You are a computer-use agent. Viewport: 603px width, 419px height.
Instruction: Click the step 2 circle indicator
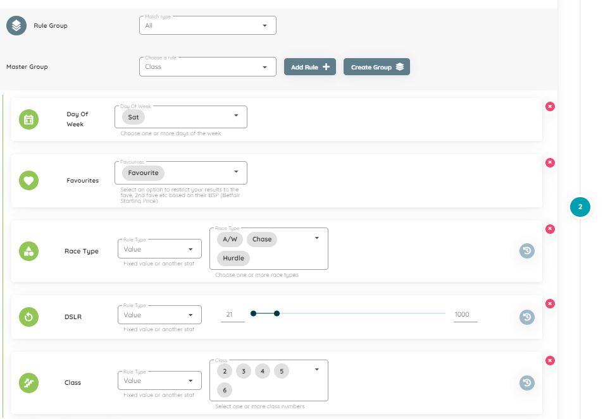[580, 207]
